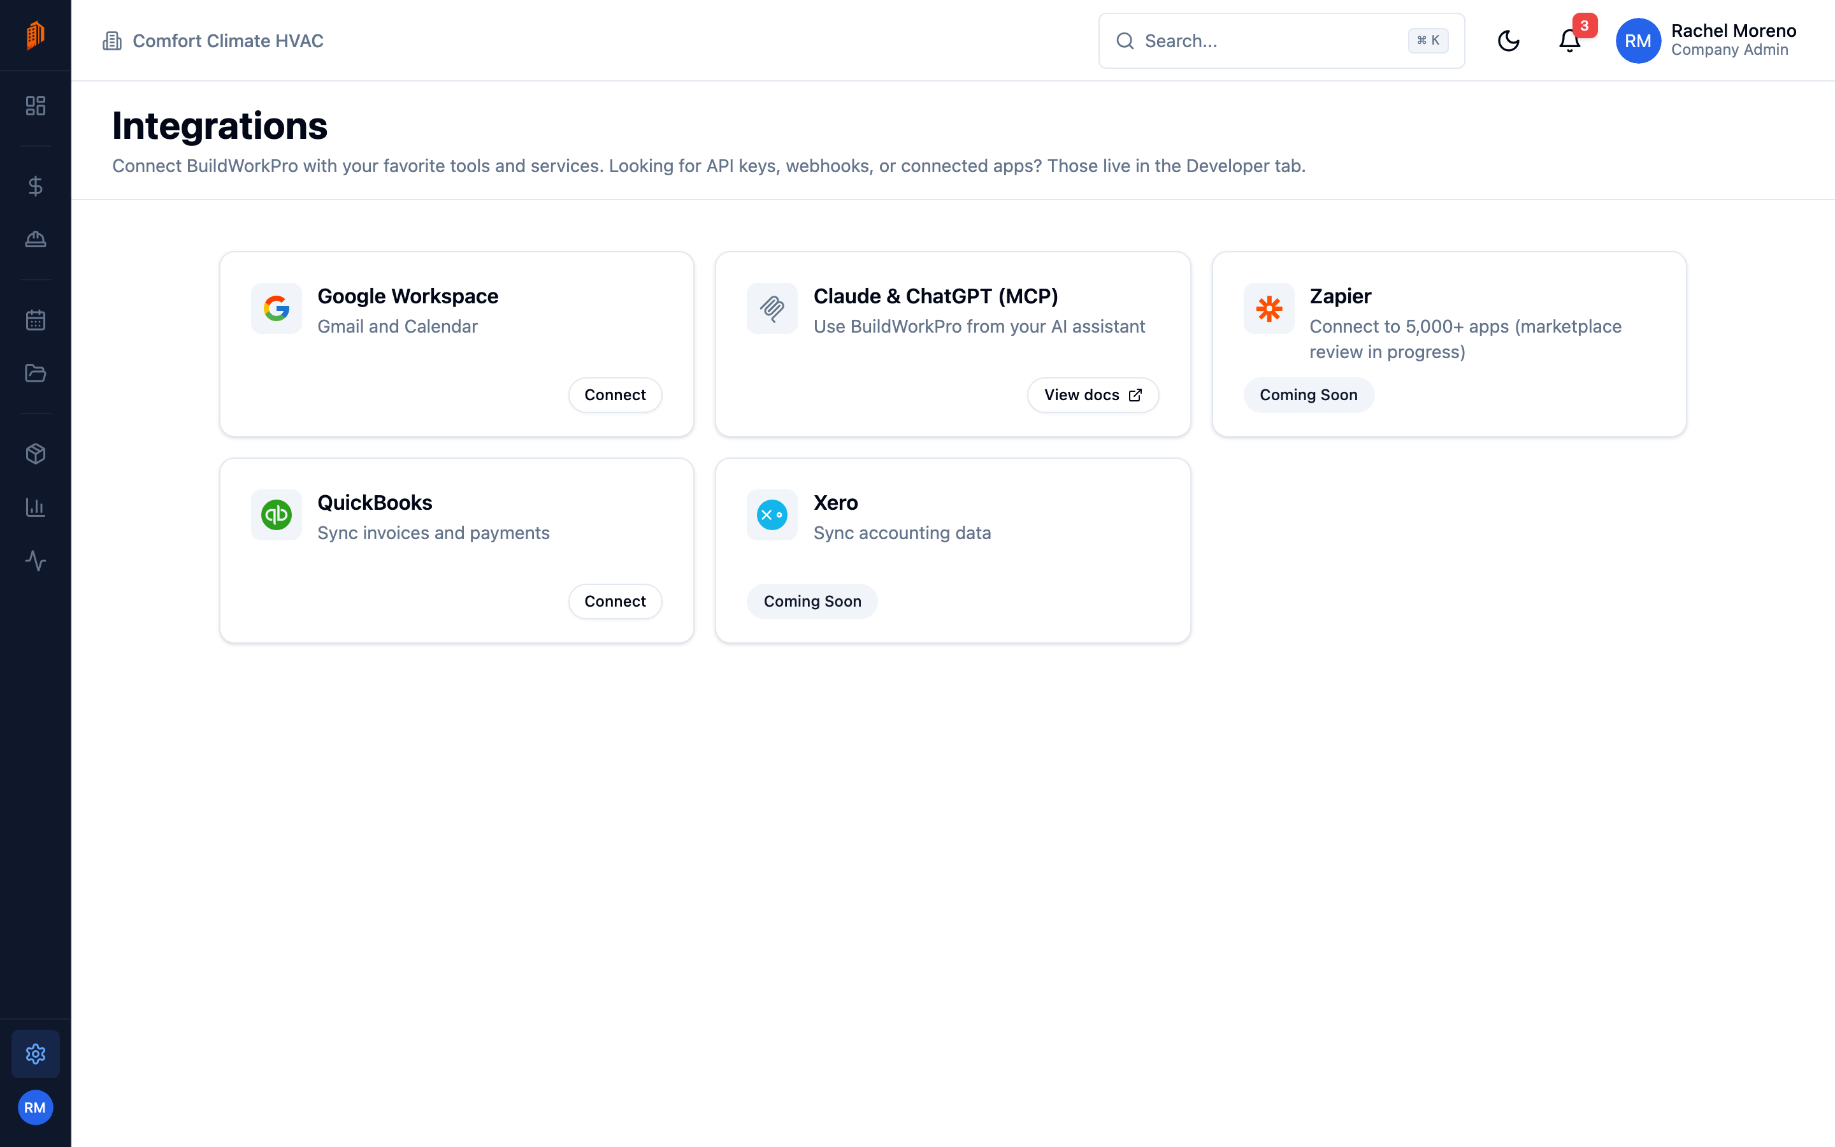Open Rachel Moreno profile menu
This screenshot has width=1835, height=1147.
pos(1706,41)
